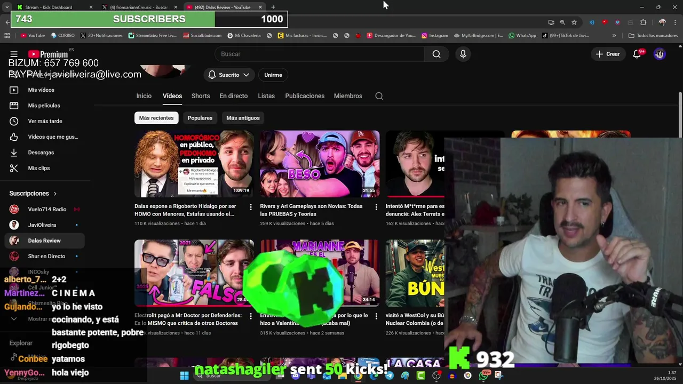Open the YouTube account avatar menu
Image resolution: width=683 pixels, height=384 pixels.
point(660,54)
